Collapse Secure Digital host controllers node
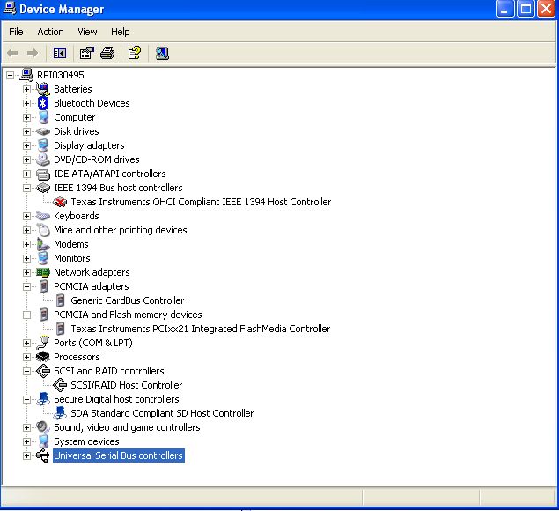Viewport: 559px width, 511px height. click(x=26, y=399)
